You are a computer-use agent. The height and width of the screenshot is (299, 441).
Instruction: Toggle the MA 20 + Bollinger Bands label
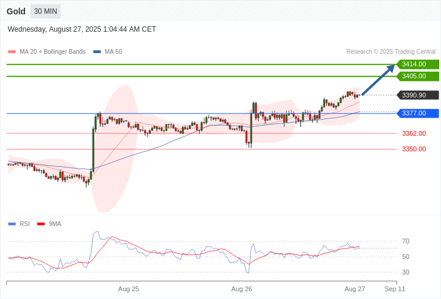tap(53, 52)
